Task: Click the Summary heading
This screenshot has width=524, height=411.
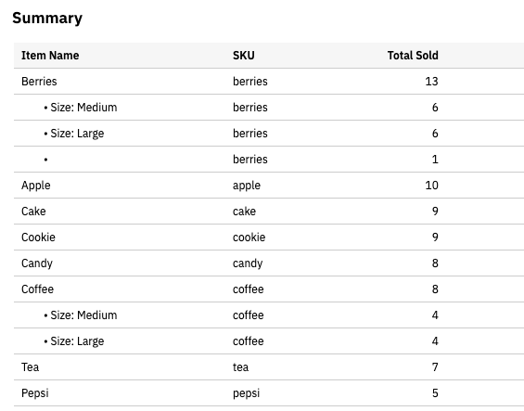Action: [47, 18]
